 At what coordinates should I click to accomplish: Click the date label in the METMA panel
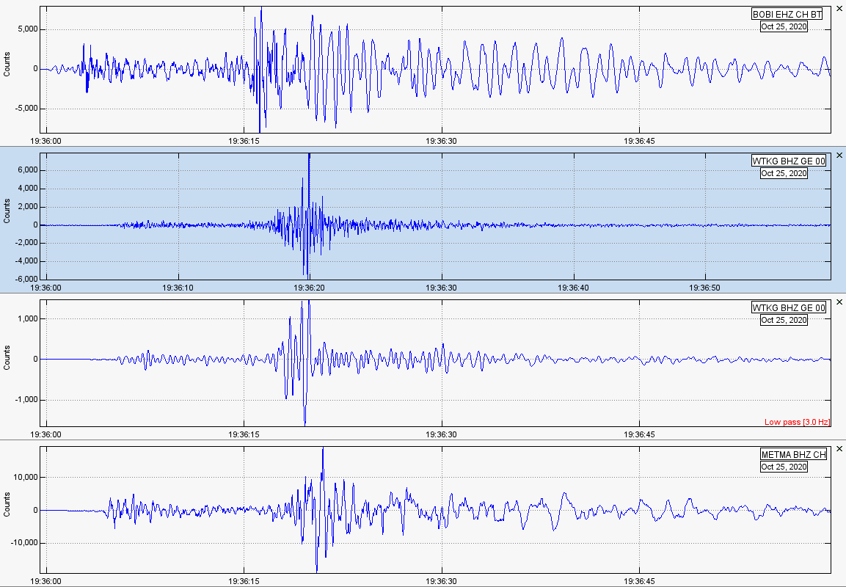[x=784, y=467]
